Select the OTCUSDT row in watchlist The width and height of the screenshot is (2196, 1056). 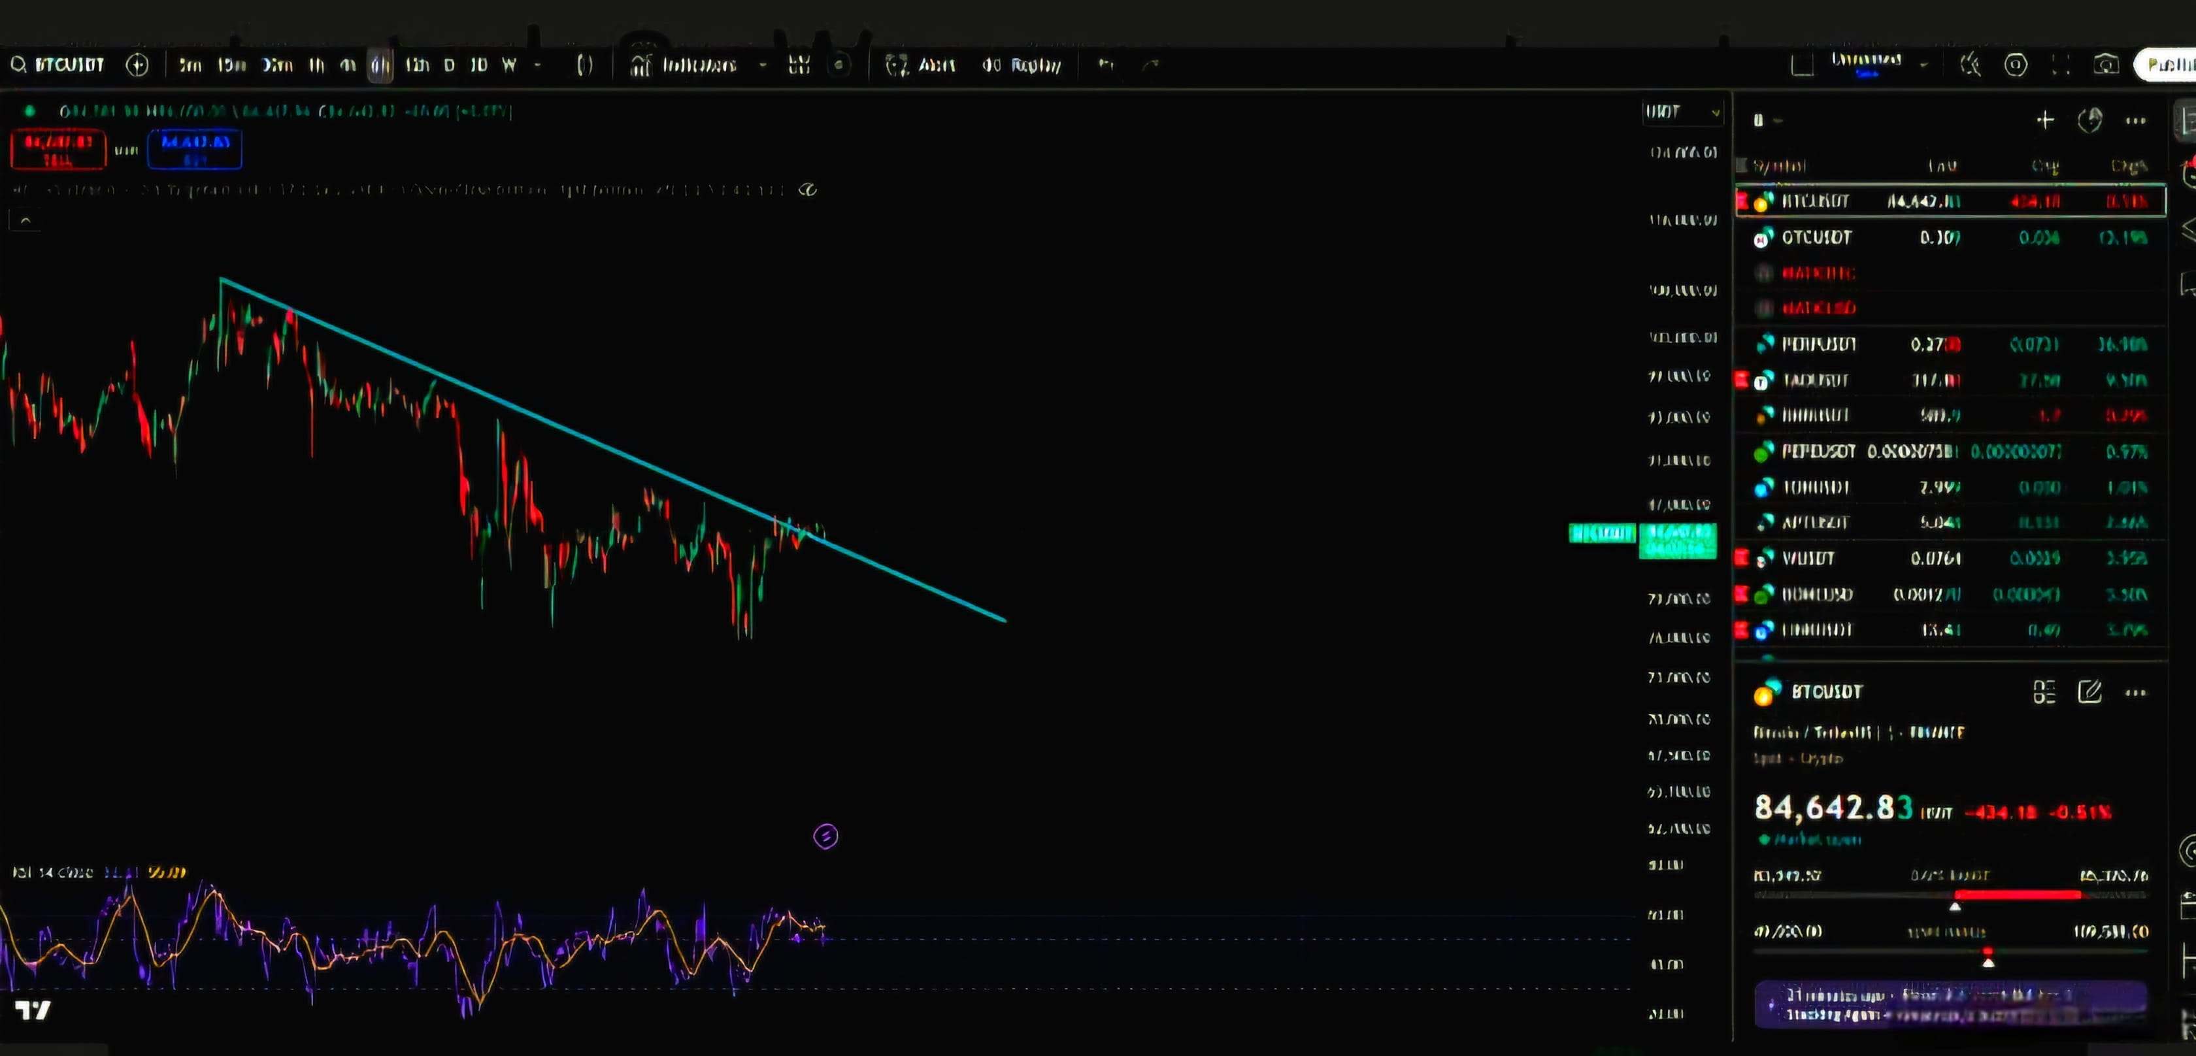[1950, 237]
